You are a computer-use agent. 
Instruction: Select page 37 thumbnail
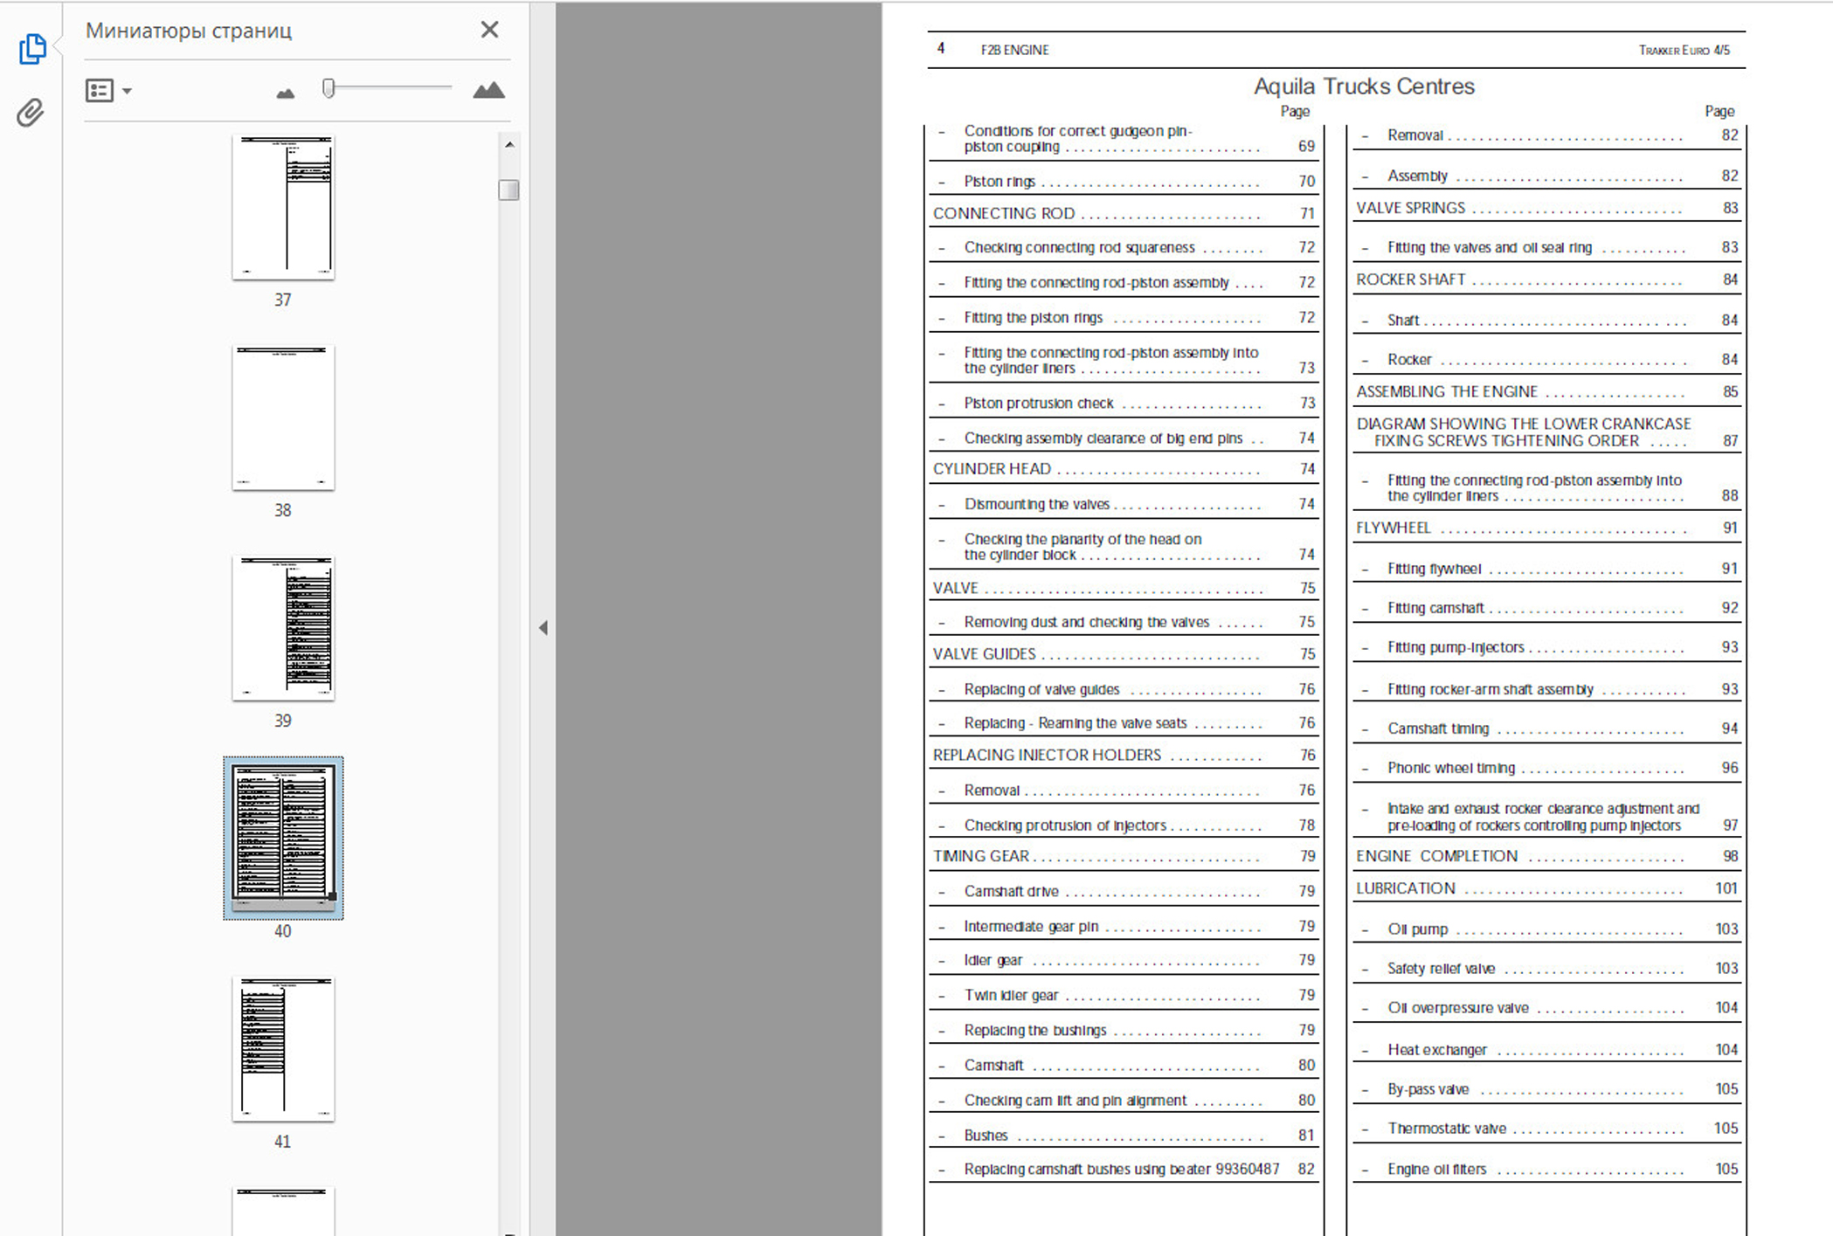click(x=283, y=208)
